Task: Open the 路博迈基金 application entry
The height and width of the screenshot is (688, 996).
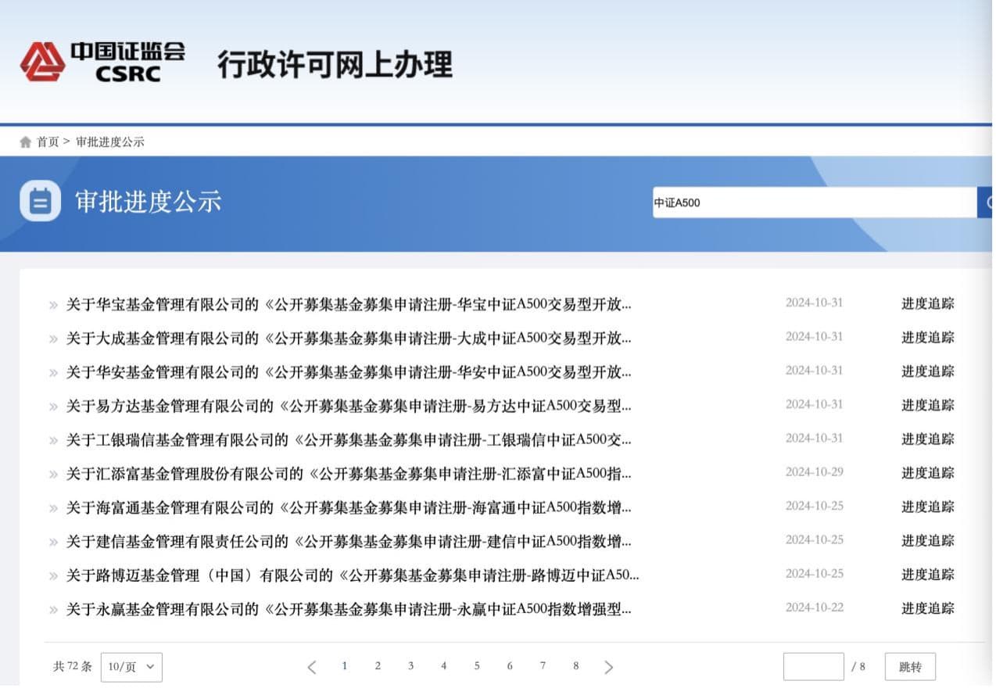Action: pos(352,575)
